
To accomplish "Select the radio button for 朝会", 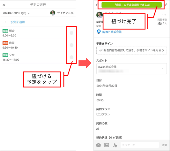I will pos(71,33).
